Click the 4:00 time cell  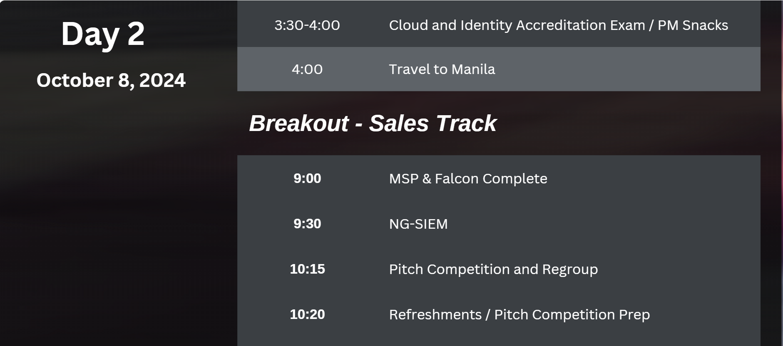(307, 69)
